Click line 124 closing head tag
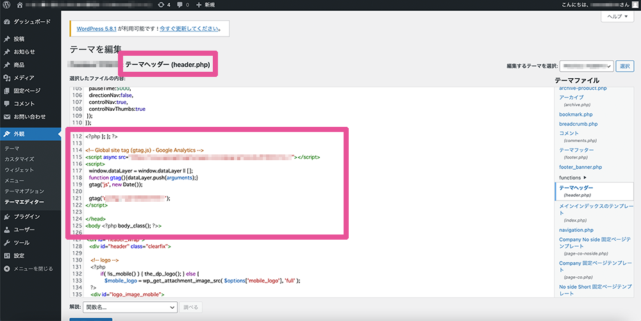Image resolution: width=641 pixels, height=321 pixels. click(96, 219)
